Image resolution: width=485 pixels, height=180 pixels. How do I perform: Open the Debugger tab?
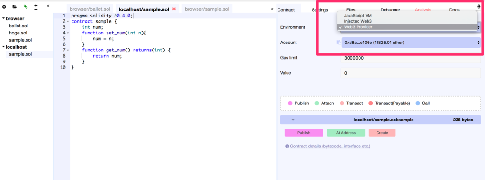tap(390, 10)
